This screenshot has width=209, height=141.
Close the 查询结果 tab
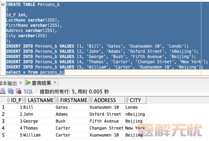[55, 82]
